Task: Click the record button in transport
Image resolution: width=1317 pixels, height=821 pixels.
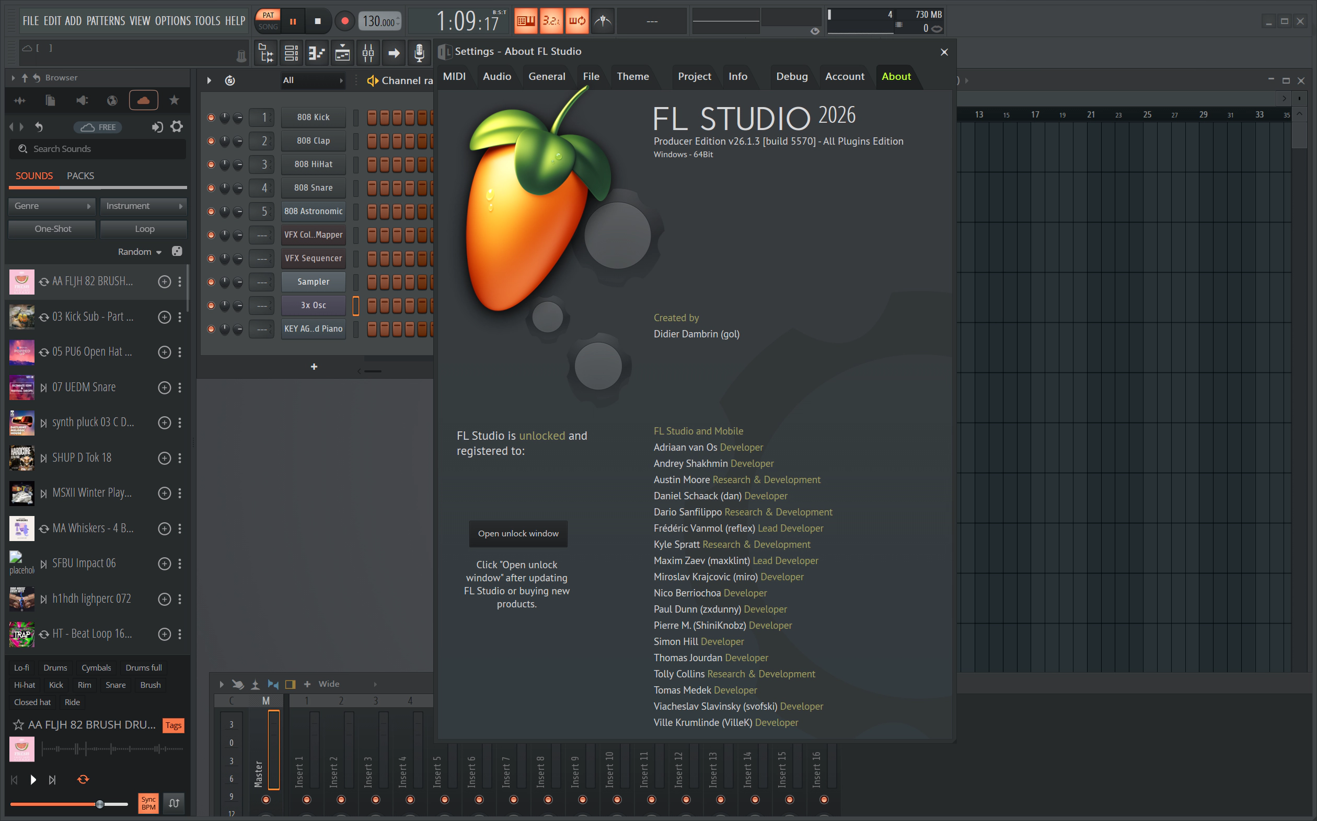Action: coord(344,22)
